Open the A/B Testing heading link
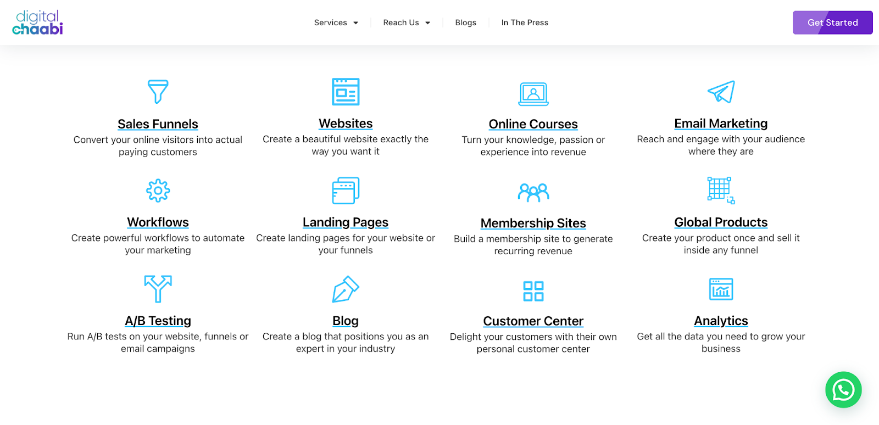Screen dimensions: 879x425 point(158,321)
